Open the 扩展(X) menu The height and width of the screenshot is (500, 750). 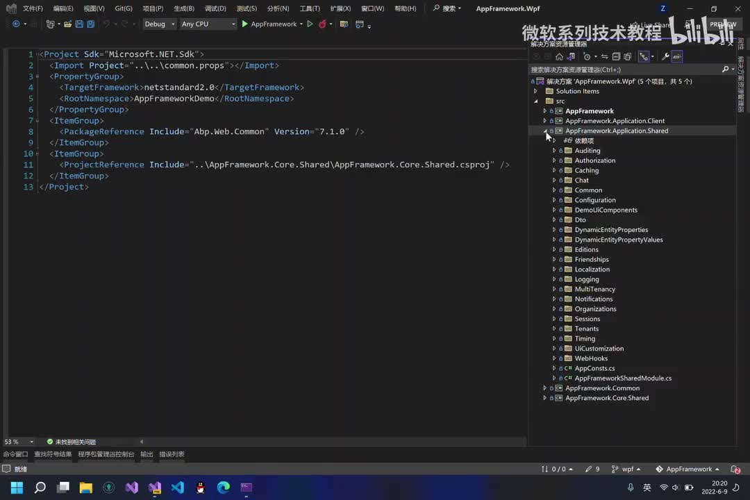(340, 8)
